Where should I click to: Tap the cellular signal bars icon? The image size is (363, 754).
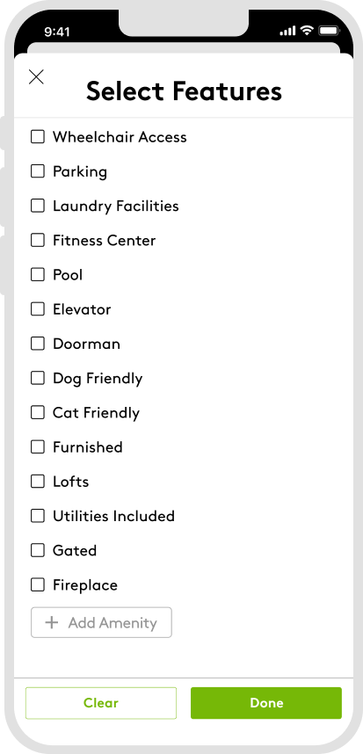[287, 31]
